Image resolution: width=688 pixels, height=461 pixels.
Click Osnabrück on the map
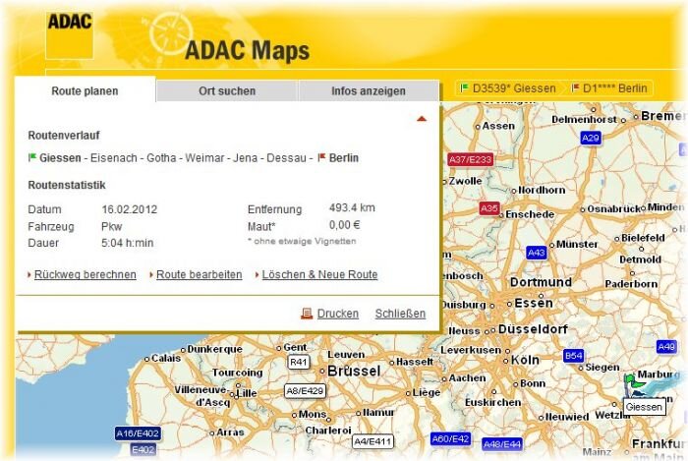(614, 208)
